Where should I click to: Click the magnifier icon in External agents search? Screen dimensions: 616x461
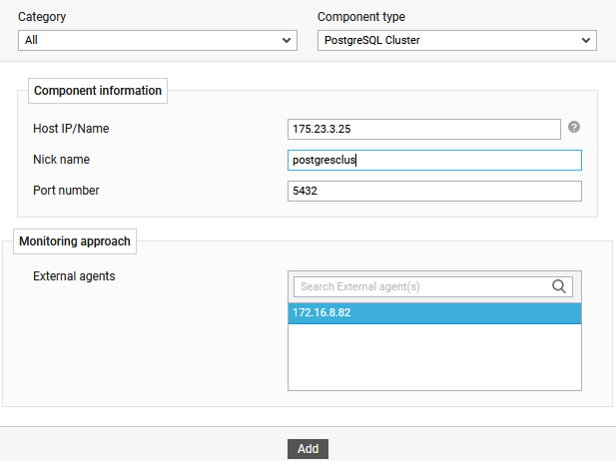point(559,286)
